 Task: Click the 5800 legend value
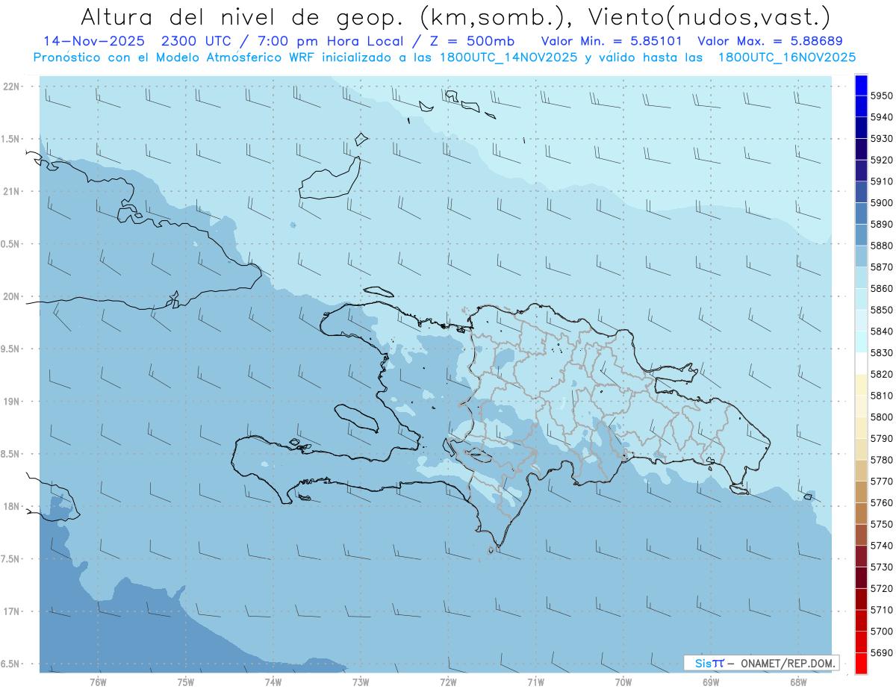pyautogui.click(x=882, y=417)
